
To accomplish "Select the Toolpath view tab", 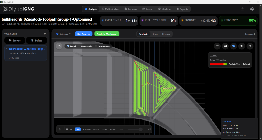I will pos(144,34).
